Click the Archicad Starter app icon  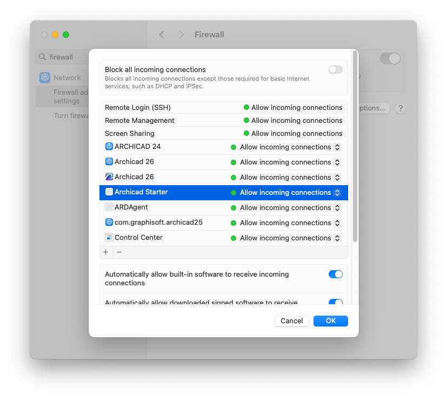click(109, 192)
